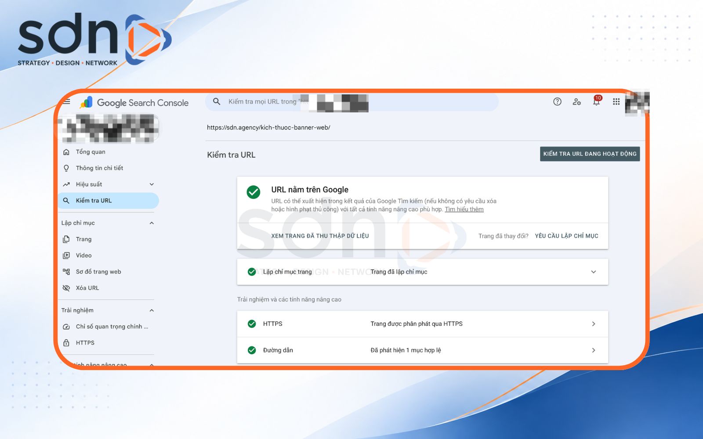Screen dimensions: 703x439
Task: Click the magnifier icon beside Kiểm tra URL
Action: [66, 201]
